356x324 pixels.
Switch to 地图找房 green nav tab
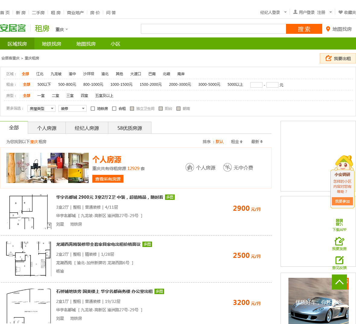[x=86, y=44]
